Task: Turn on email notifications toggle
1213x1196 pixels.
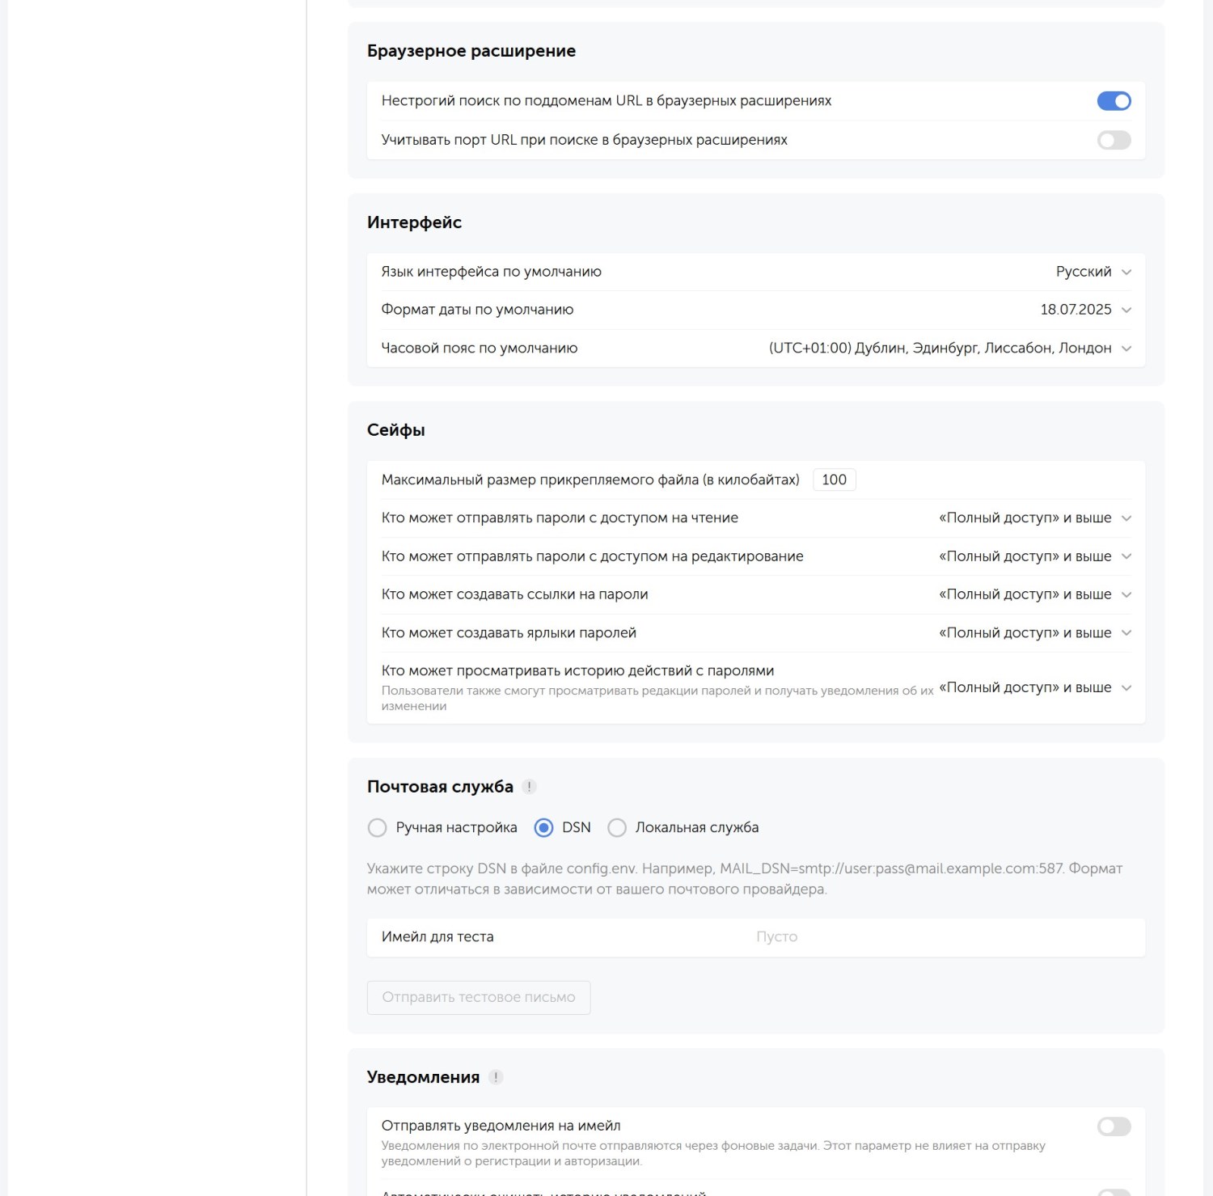Action: 1114,1126
